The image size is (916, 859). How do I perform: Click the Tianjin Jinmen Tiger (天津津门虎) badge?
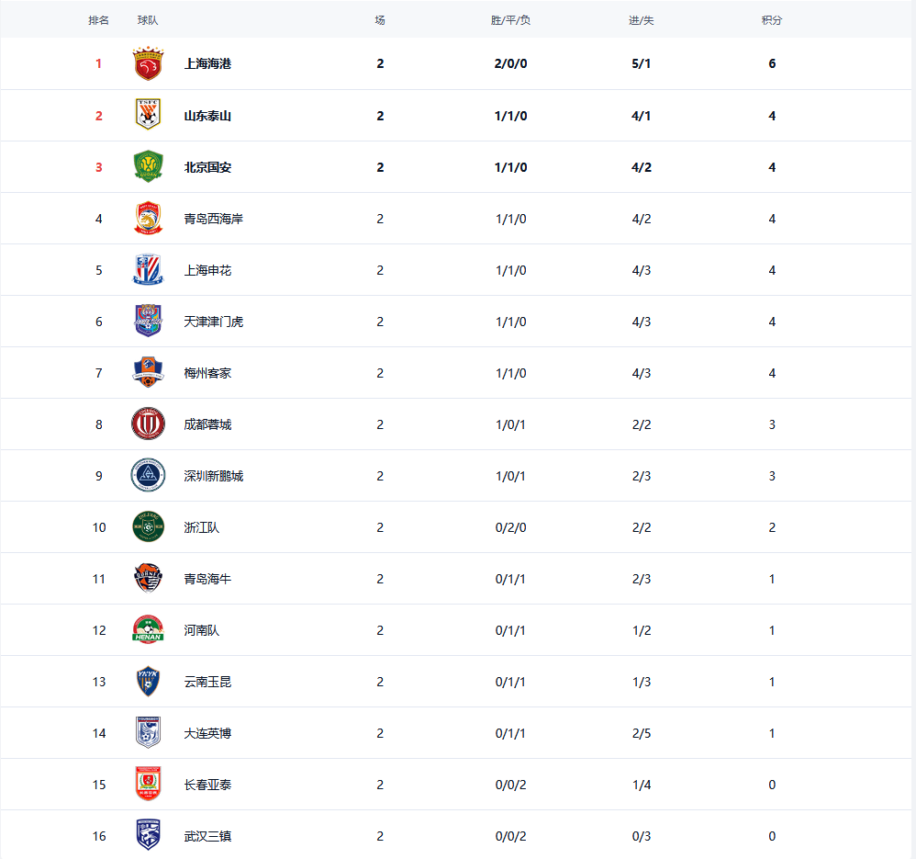(148, 322)
